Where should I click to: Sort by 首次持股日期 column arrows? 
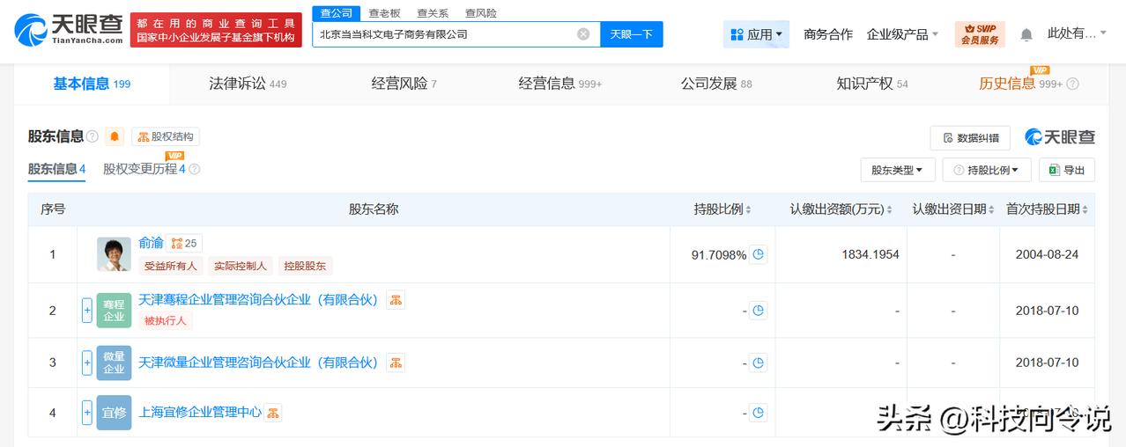1085,209
